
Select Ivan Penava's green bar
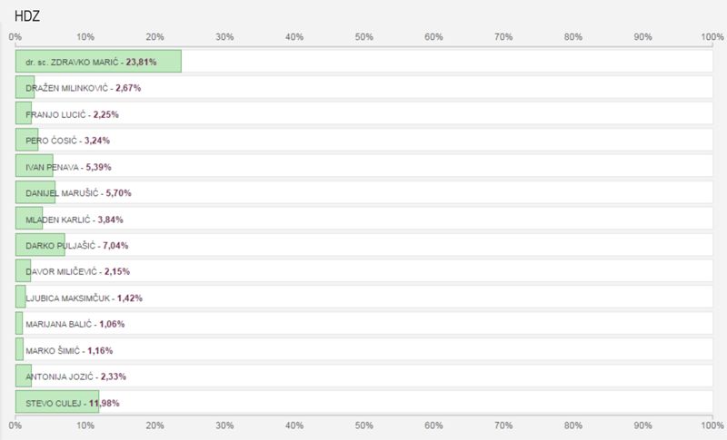pos(35,166)
